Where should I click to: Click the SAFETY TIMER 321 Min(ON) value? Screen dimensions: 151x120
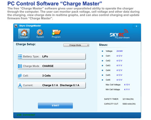[x=128, y=99]
